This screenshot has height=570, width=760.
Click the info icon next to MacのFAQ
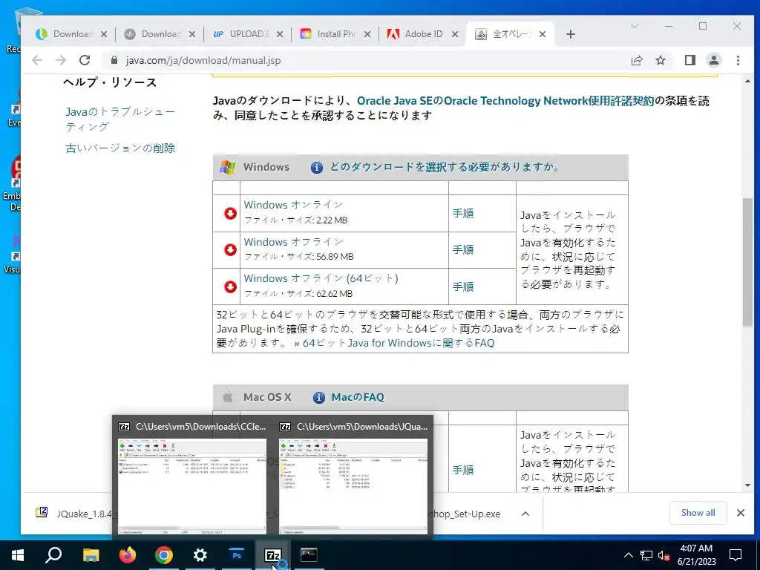(318, 398)
